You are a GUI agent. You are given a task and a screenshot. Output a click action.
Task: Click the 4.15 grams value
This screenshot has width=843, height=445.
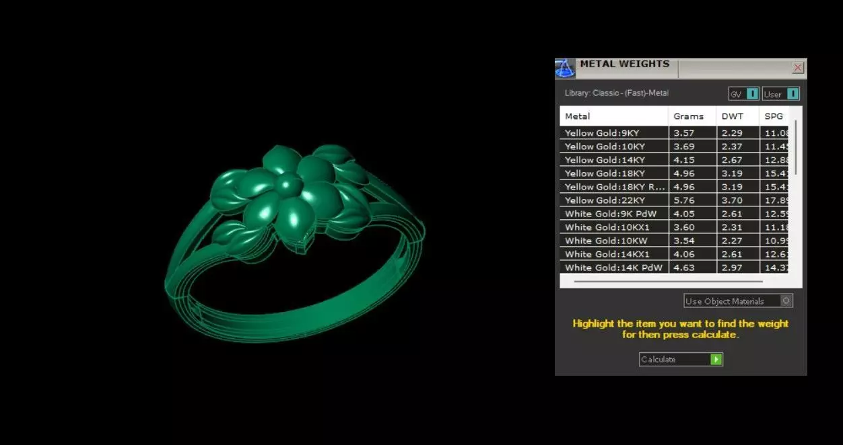[x=683, y=160]
